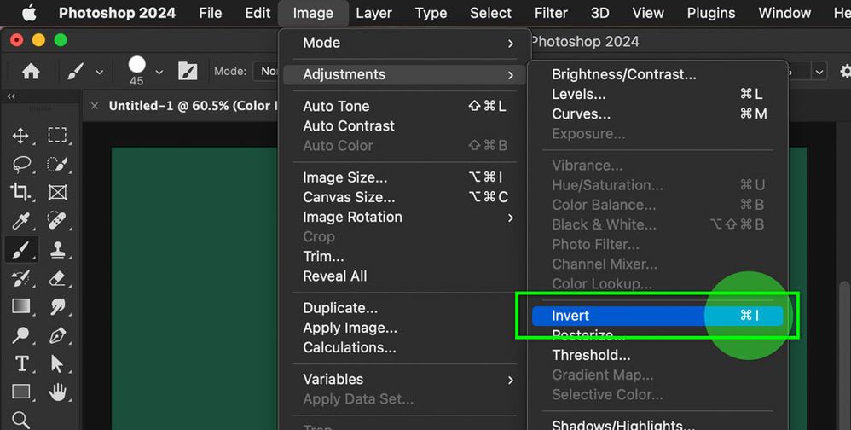This screenshot has height=430, width=851.
Task: Select the Pen tool
Action: click(x=57, y=335)
